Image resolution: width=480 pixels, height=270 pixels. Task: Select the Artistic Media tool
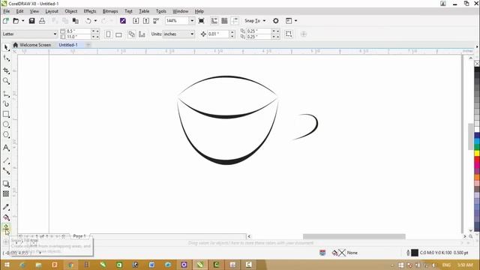coord(6,104)
